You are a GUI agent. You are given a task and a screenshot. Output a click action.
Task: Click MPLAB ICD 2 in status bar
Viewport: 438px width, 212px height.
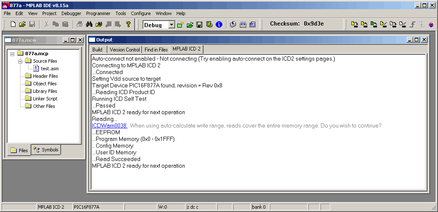tap(55, 207)
